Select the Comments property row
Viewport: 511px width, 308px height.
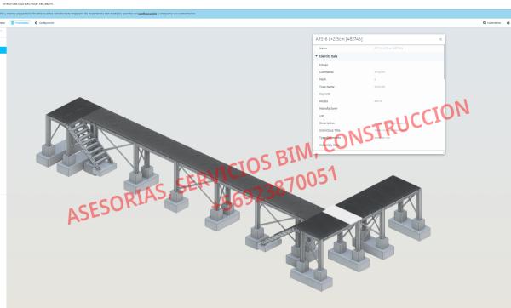pos(378,72)
